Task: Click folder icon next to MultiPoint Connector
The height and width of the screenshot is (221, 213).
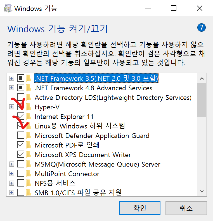Action: tap(29, 174)
